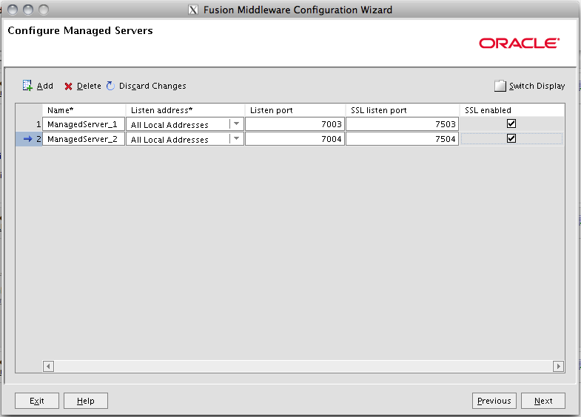
Task: Click the window close button
Action: click(13, 10)
